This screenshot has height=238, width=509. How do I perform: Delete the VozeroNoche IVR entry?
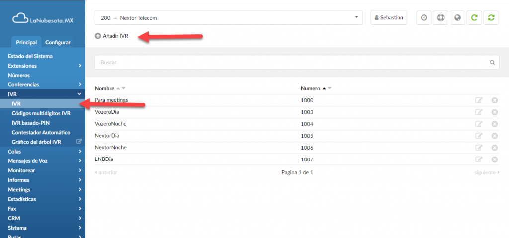coord(495,124)
